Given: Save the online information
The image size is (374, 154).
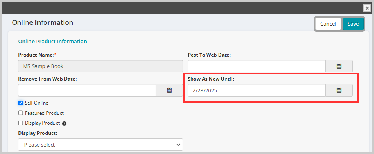Looking at the screenshot, I should [x=353, y=24].
